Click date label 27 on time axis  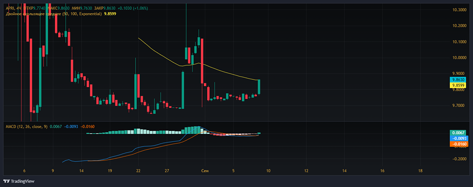pos(167,171)
